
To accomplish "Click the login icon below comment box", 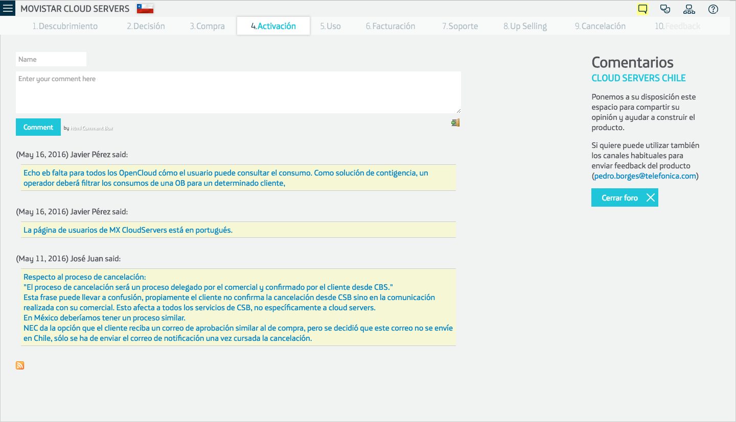I will (x=455, y=122).
